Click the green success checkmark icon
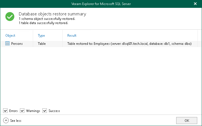 click(10, 17)
